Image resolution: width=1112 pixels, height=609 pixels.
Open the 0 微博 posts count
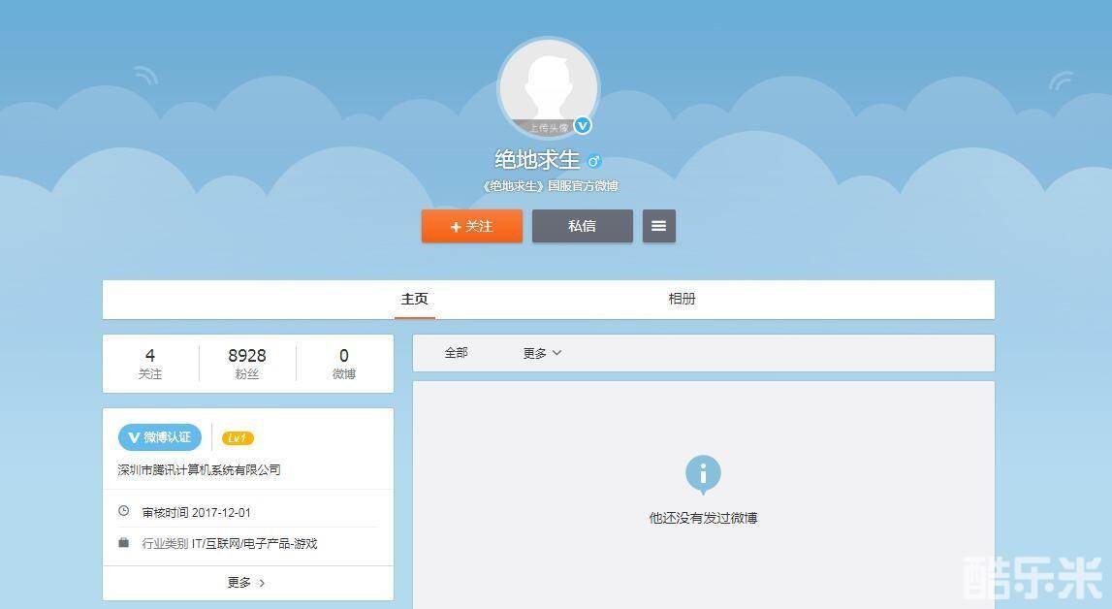(344, 364)
